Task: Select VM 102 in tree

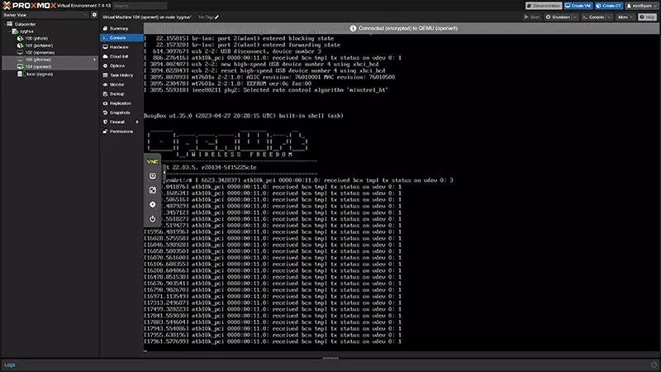Action: (x=37, y=52)
